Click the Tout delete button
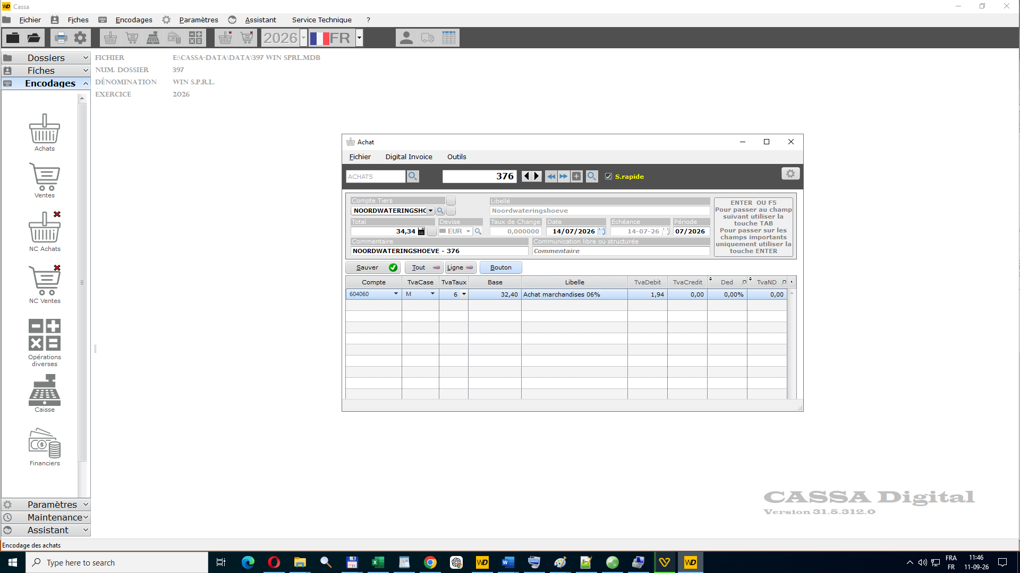Viewport: 1020px width, 573px height. pos(424,267)
